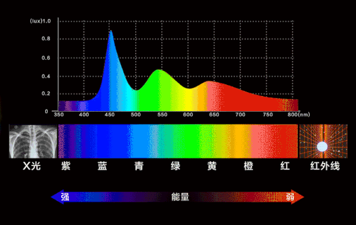
Task: Click the yellow band in the spectrum strip
Action: pyautogui.click(x=214, y=141)
